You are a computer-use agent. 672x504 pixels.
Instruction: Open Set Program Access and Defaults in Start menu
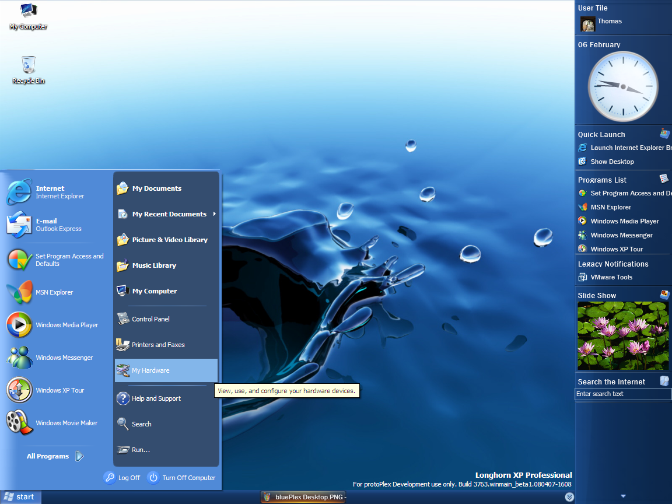click(x=56, y=260)
